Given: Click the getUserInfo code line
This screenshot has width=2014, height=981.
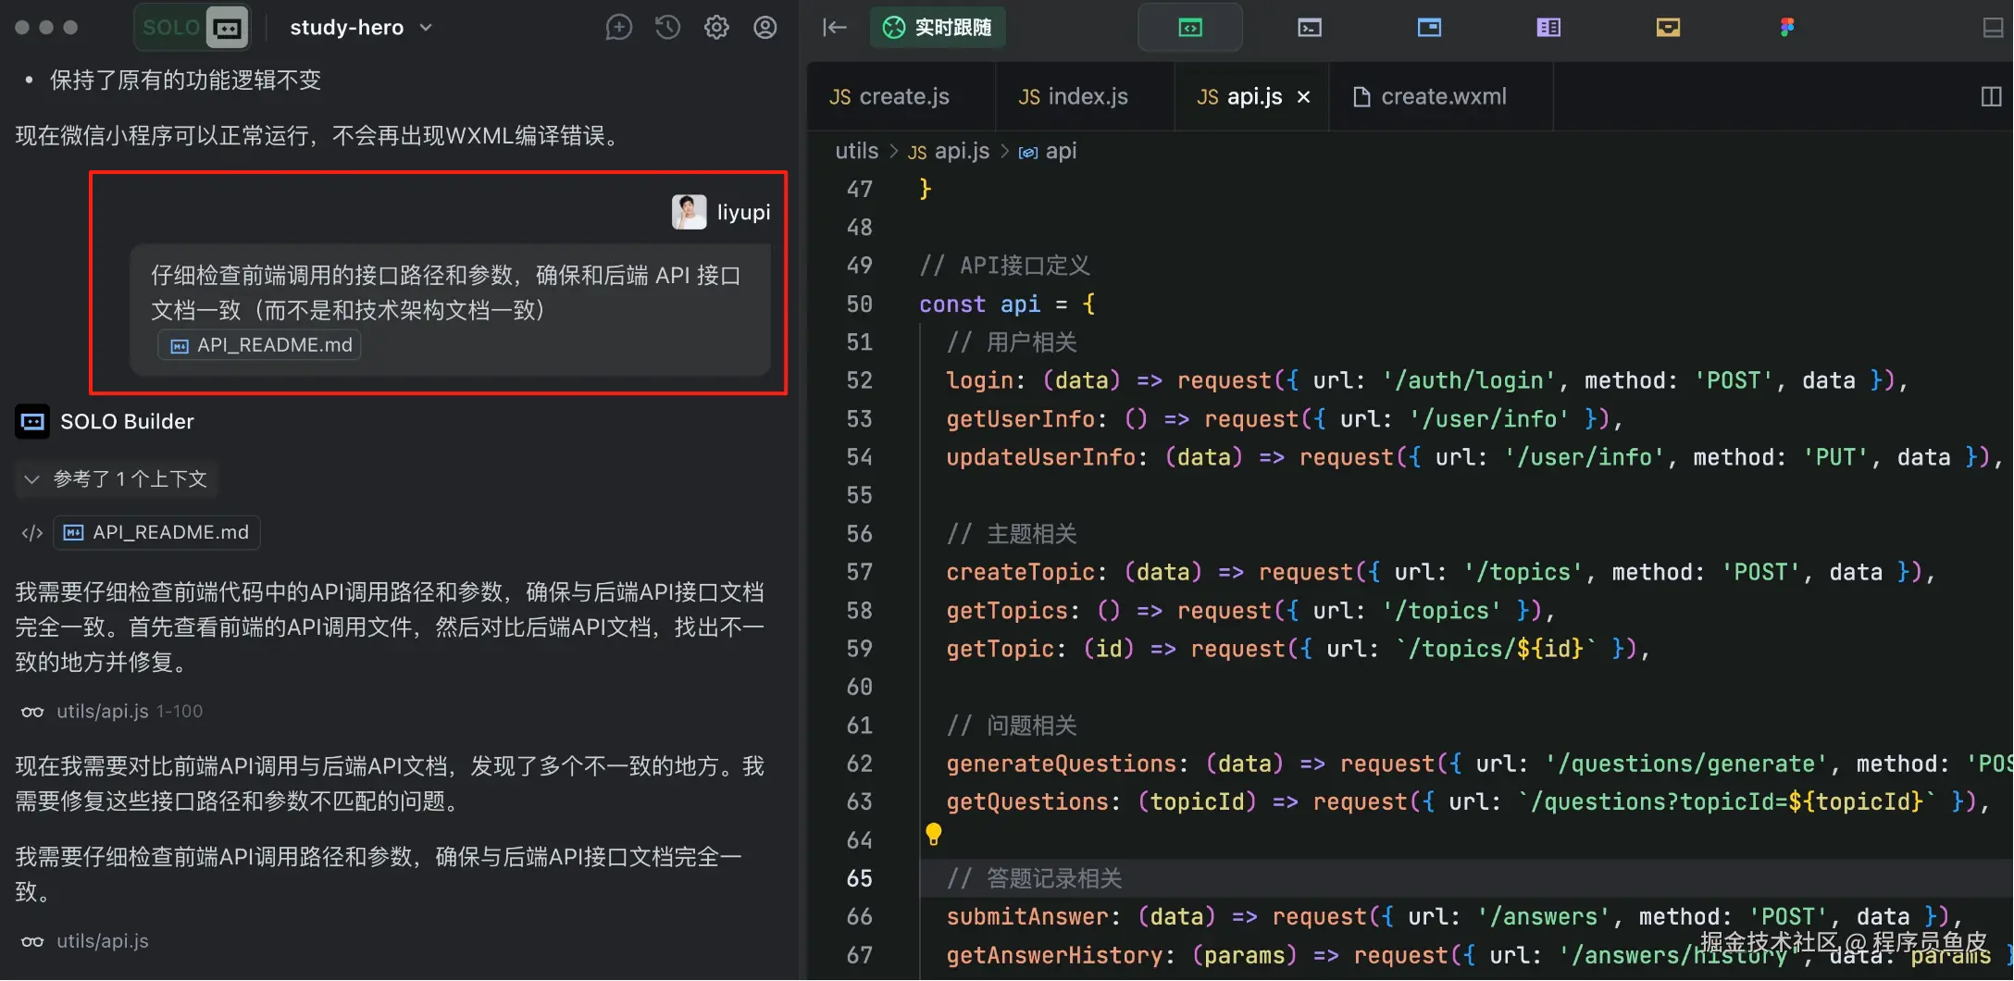Looking at the screenshot, I should [x=1285, y=419].
